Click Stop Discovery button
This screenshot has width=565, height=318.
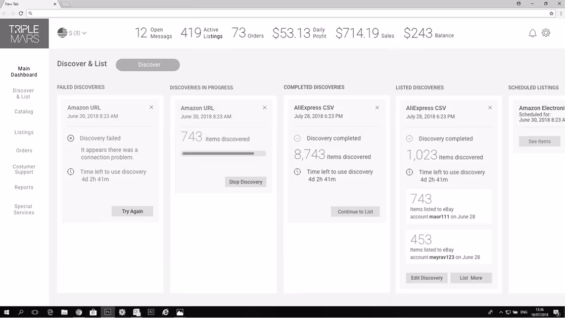click(x=246, y=182)
